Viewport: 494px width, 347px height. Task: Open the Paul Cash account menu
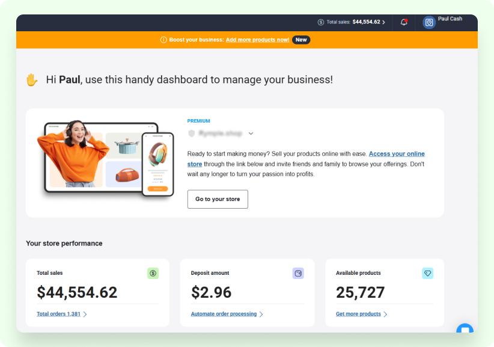pos(450,19)
